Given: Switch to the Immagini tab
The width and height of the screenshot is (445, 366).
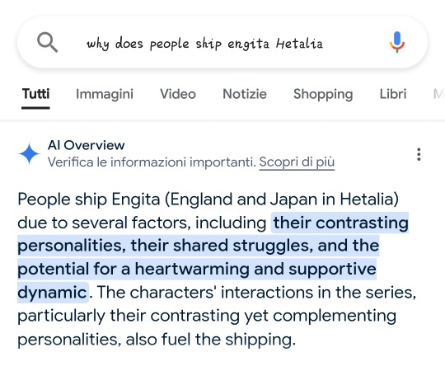Looking at the screenshot, I should (105, 94).
